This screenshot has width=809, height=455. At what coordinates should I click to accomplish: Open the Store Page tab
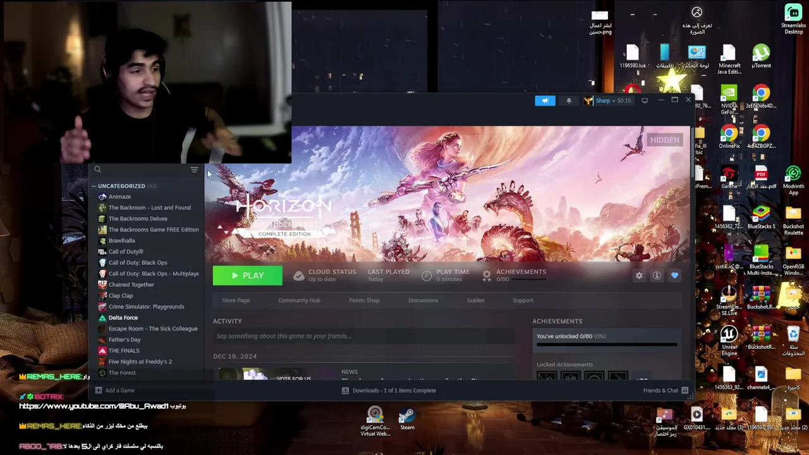[236, 300]
